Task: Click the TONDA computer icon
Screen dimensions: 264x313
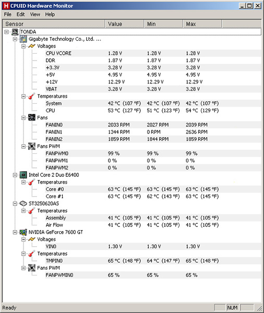Action: click(15, 32)
